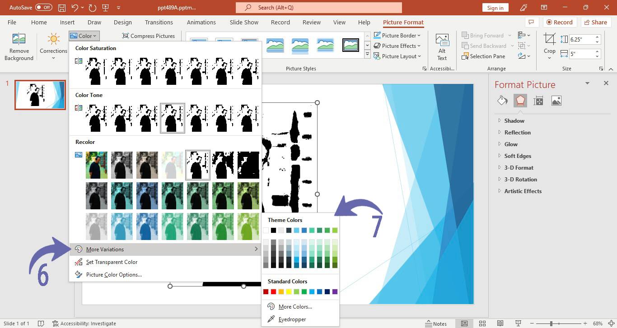
Task: Switch to Normal view icon in status bar
Action: coord(464,323)
